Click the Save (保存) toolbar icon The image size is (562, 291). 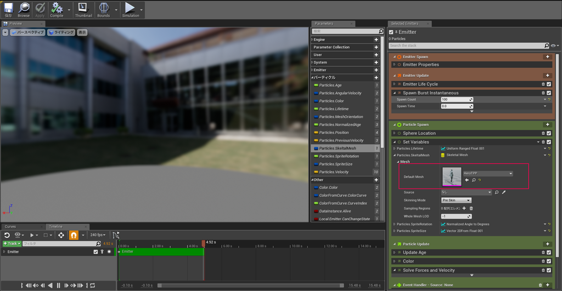coord(8,8)
